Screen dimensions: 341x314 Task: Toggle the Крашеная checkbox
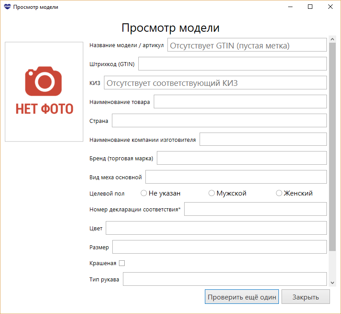click(122, 263)
